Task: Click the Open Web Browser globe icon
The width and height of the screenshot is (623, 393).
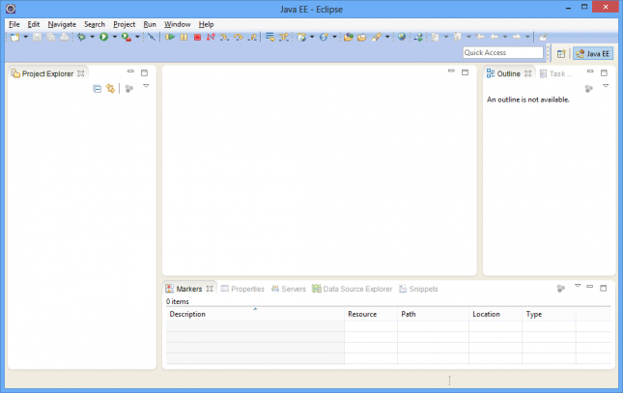Action: pyautogui.click(x=402, y=37)
